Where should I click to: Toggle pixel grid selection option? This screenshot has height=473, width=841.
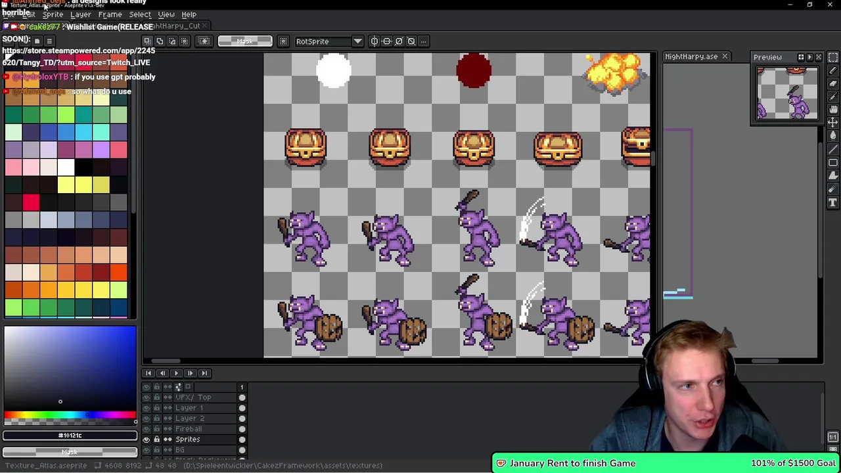(283, 41)
